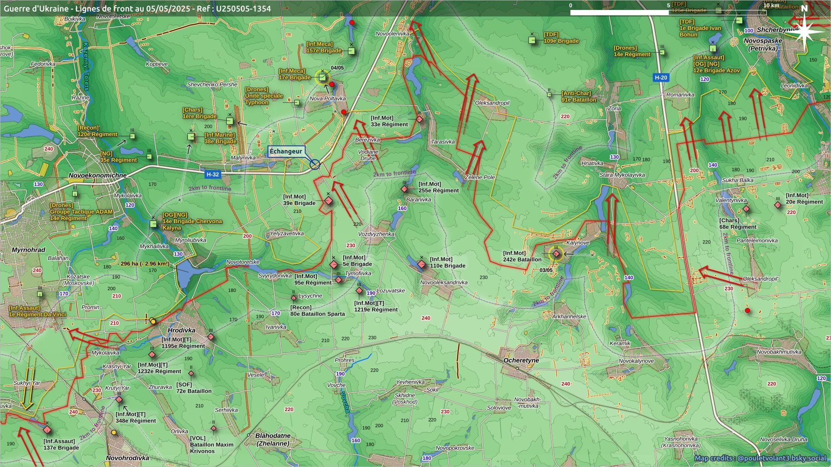
Task: Click the Kalynove village label
Action: [x=578, y=243]
